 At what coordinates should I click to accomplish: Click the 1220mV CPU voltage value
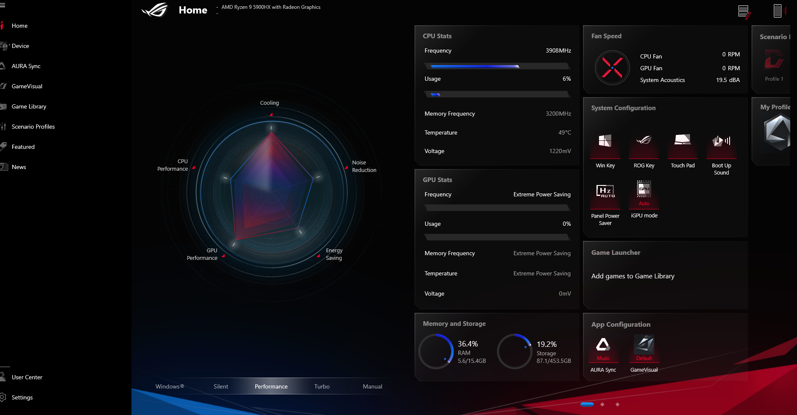(x=560, y=151)
